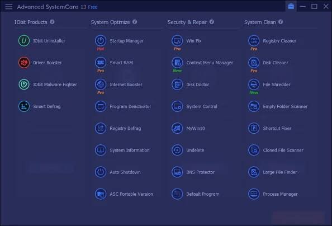Open Cloned File Scanner icon
332x226 pixels.
click(x=254, y=150)
